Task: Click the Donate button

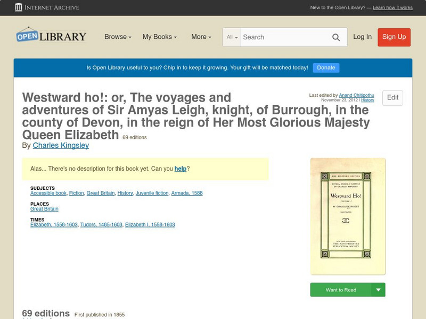Action: click(x=326, y=68)
